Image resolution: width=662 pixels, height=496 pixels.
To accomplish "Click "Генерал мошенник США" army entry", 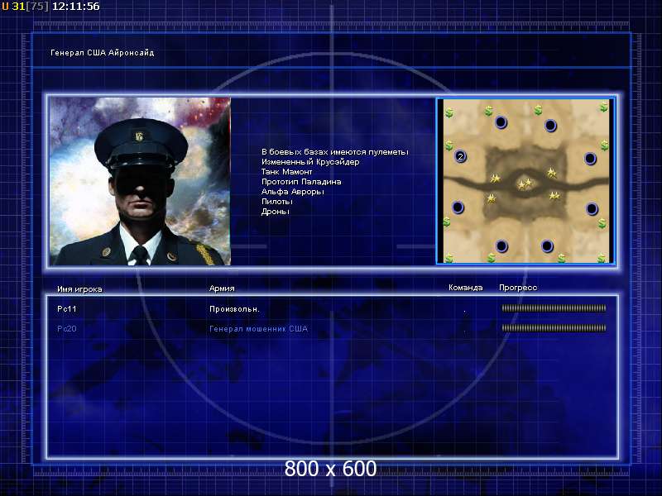I will (258, 328).
